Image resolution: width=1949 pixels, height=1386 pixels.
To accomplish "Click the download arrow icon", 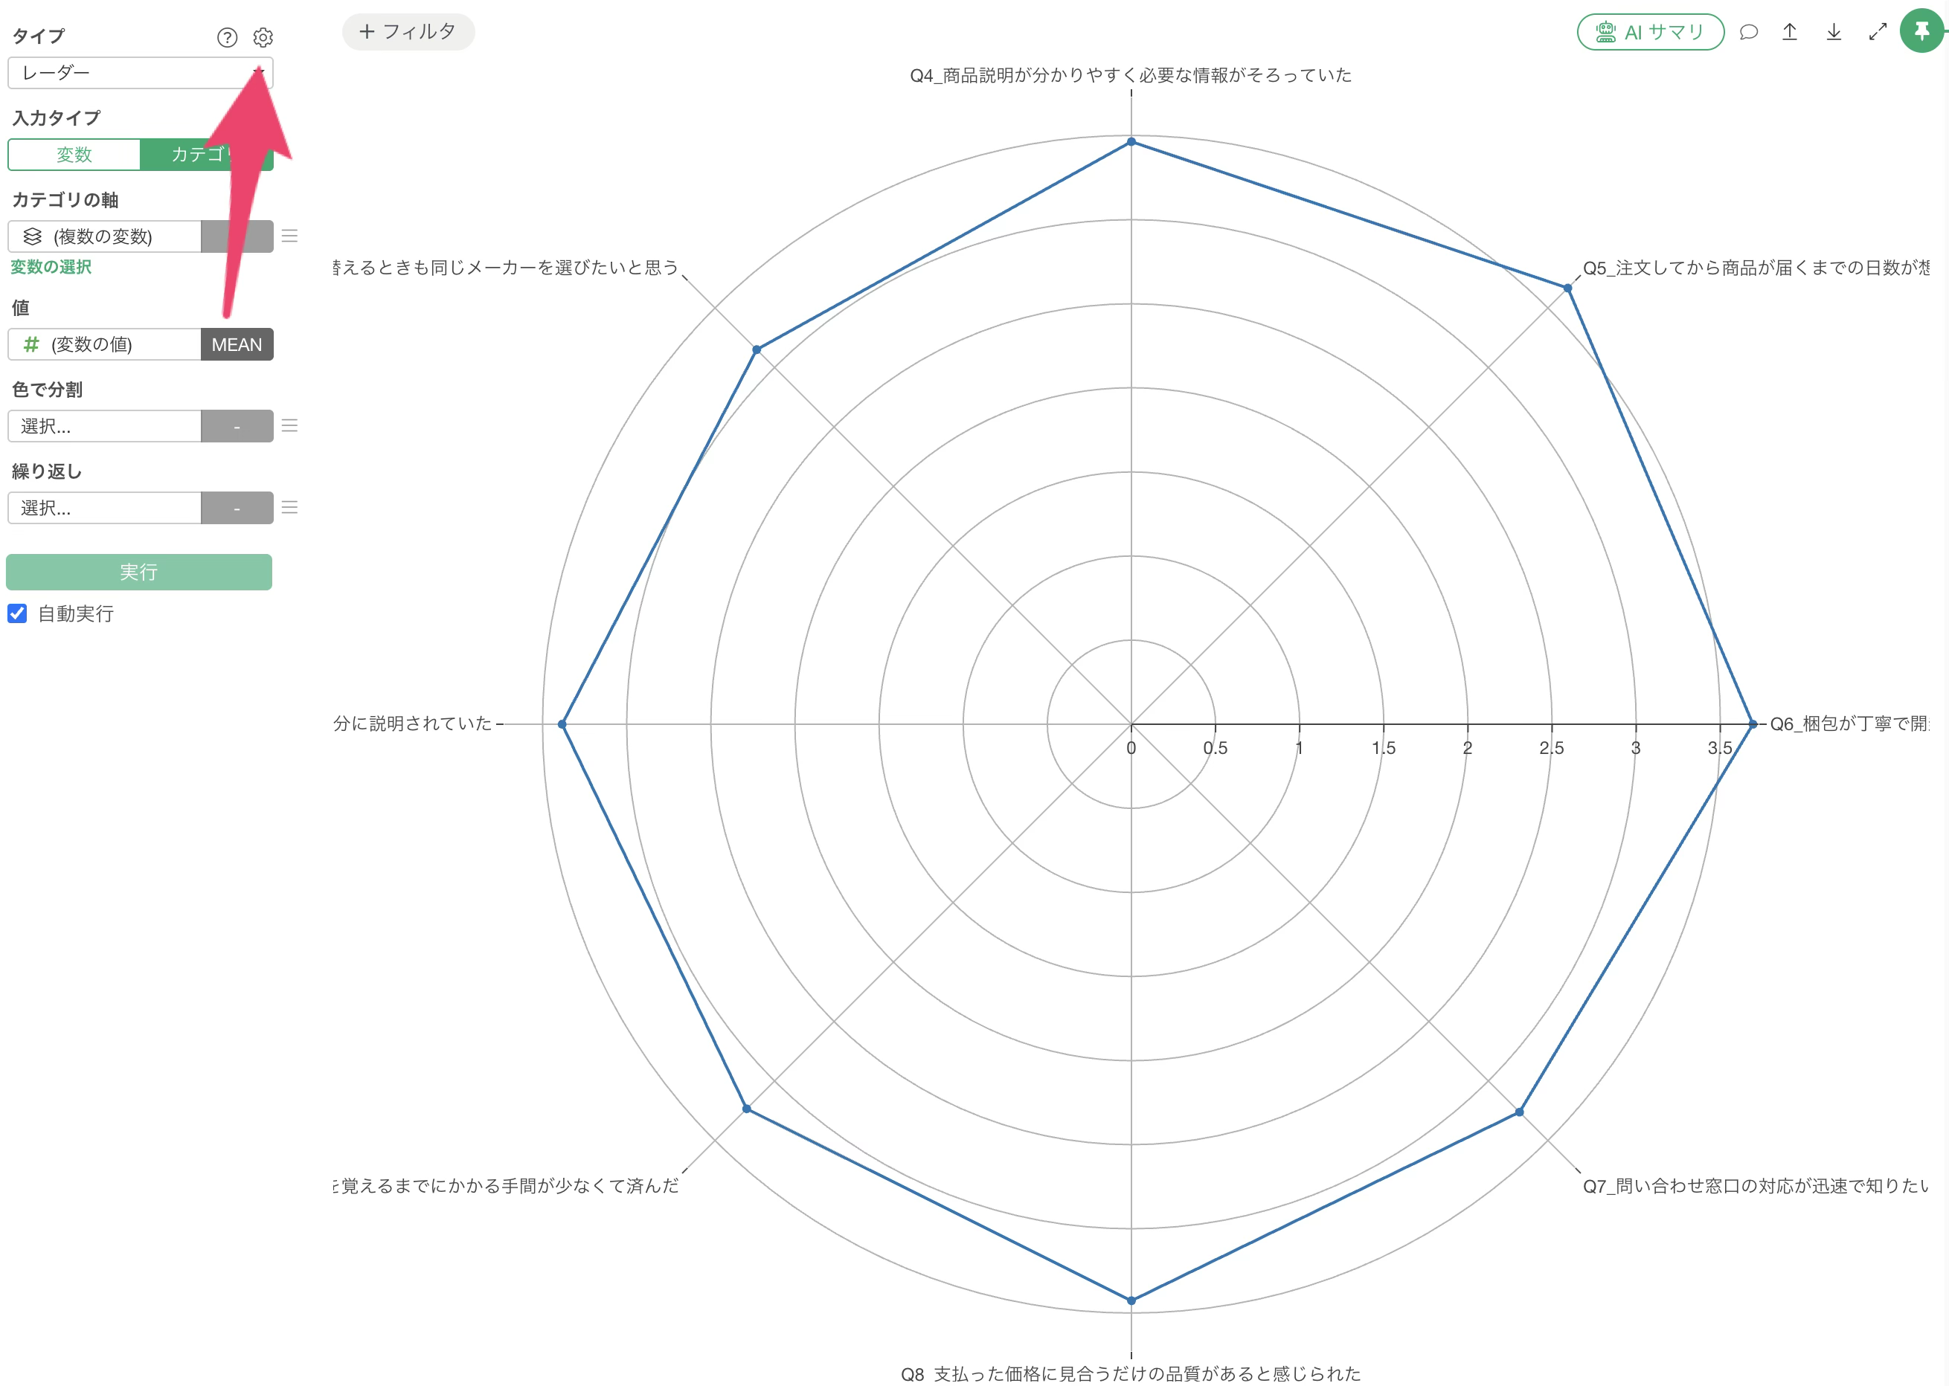I will pyautogui.click(x=1834, y=33).
